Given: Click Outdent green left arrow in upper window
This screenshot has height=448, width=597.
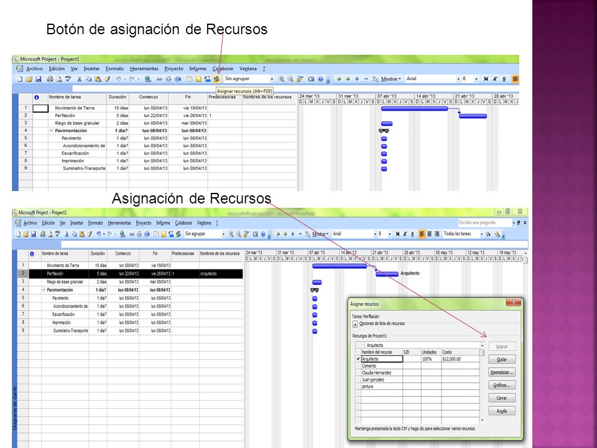Looking at the screenshot, I should pos(339,79).
